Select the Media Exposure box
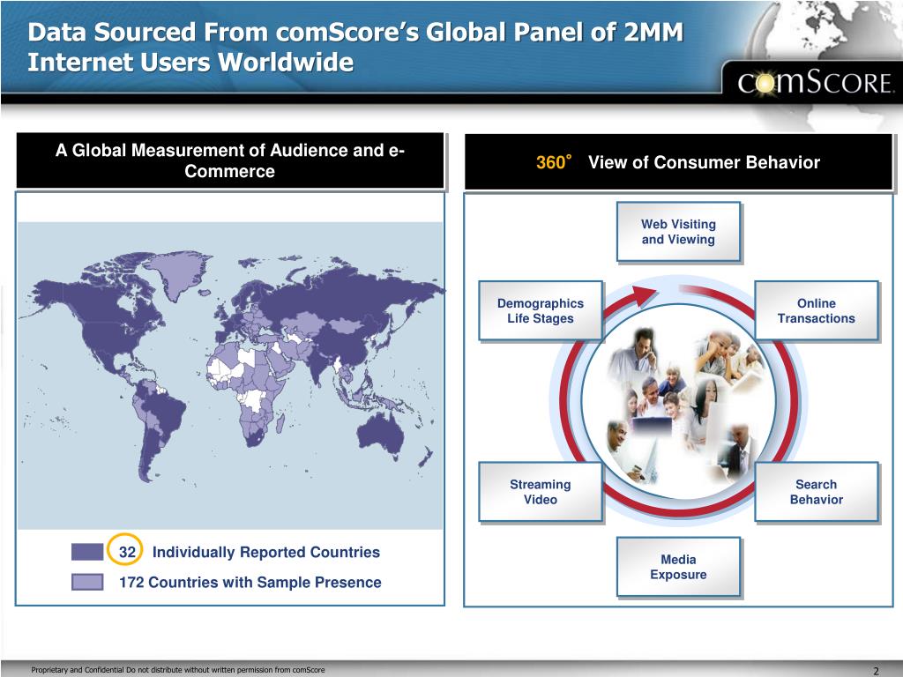This screenshot has width=903, height=677. click(x=678, y=567)
